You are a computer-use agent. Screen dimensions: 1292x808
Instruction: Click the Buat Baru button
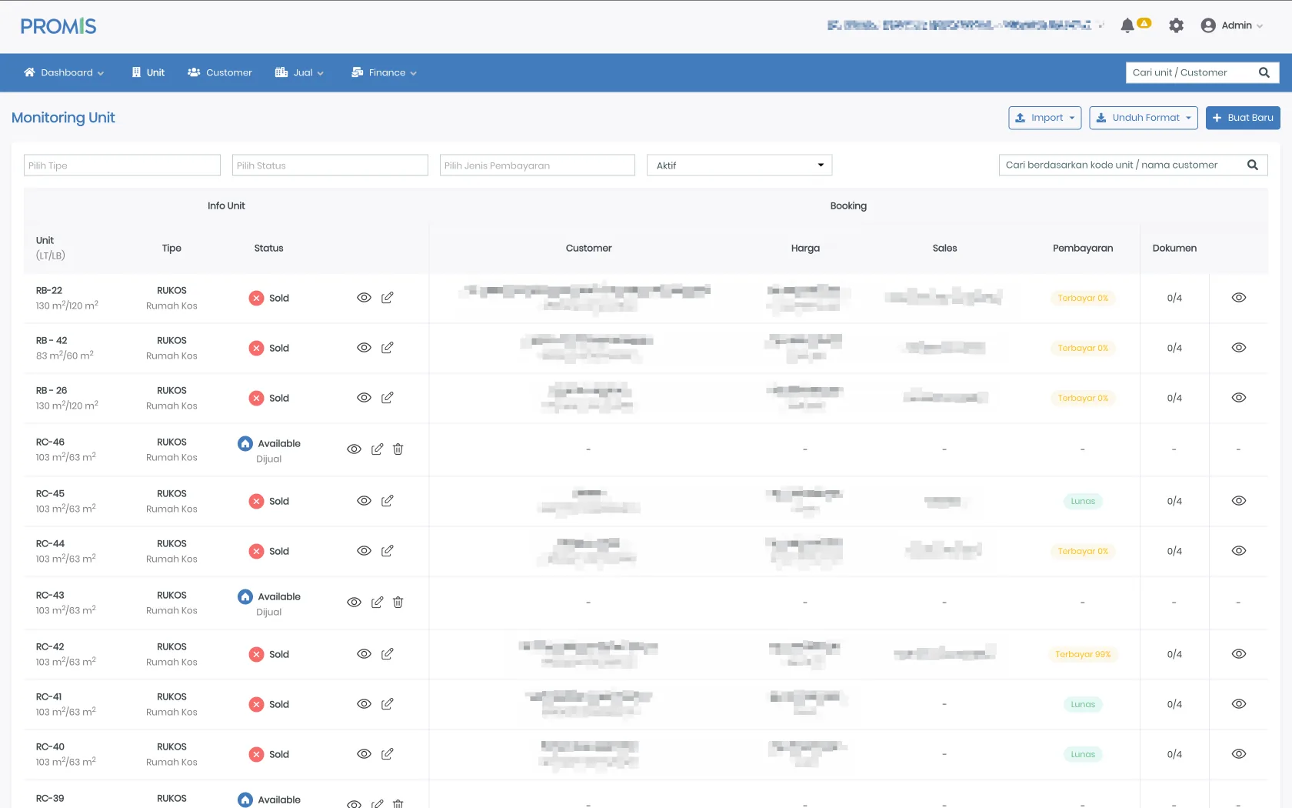pos(1243,118)
